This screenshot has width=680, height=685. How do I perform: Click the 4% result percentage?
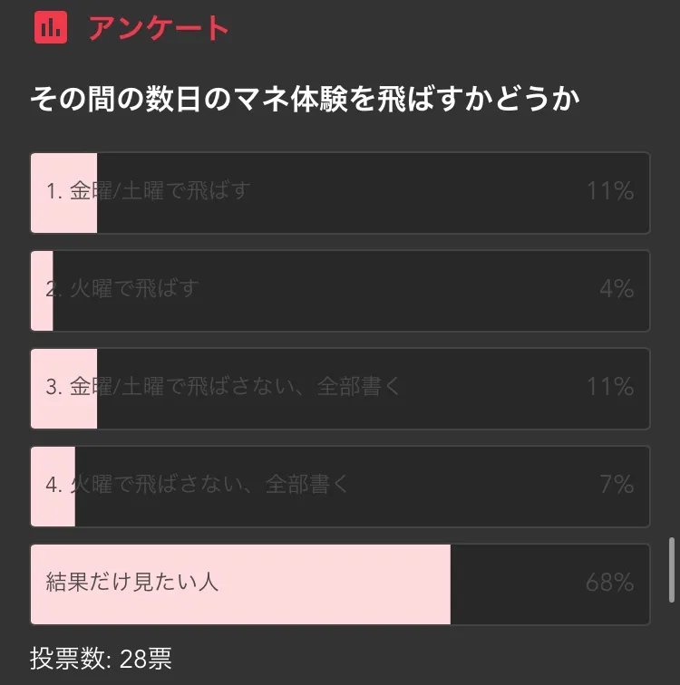[x=616, y=289]
